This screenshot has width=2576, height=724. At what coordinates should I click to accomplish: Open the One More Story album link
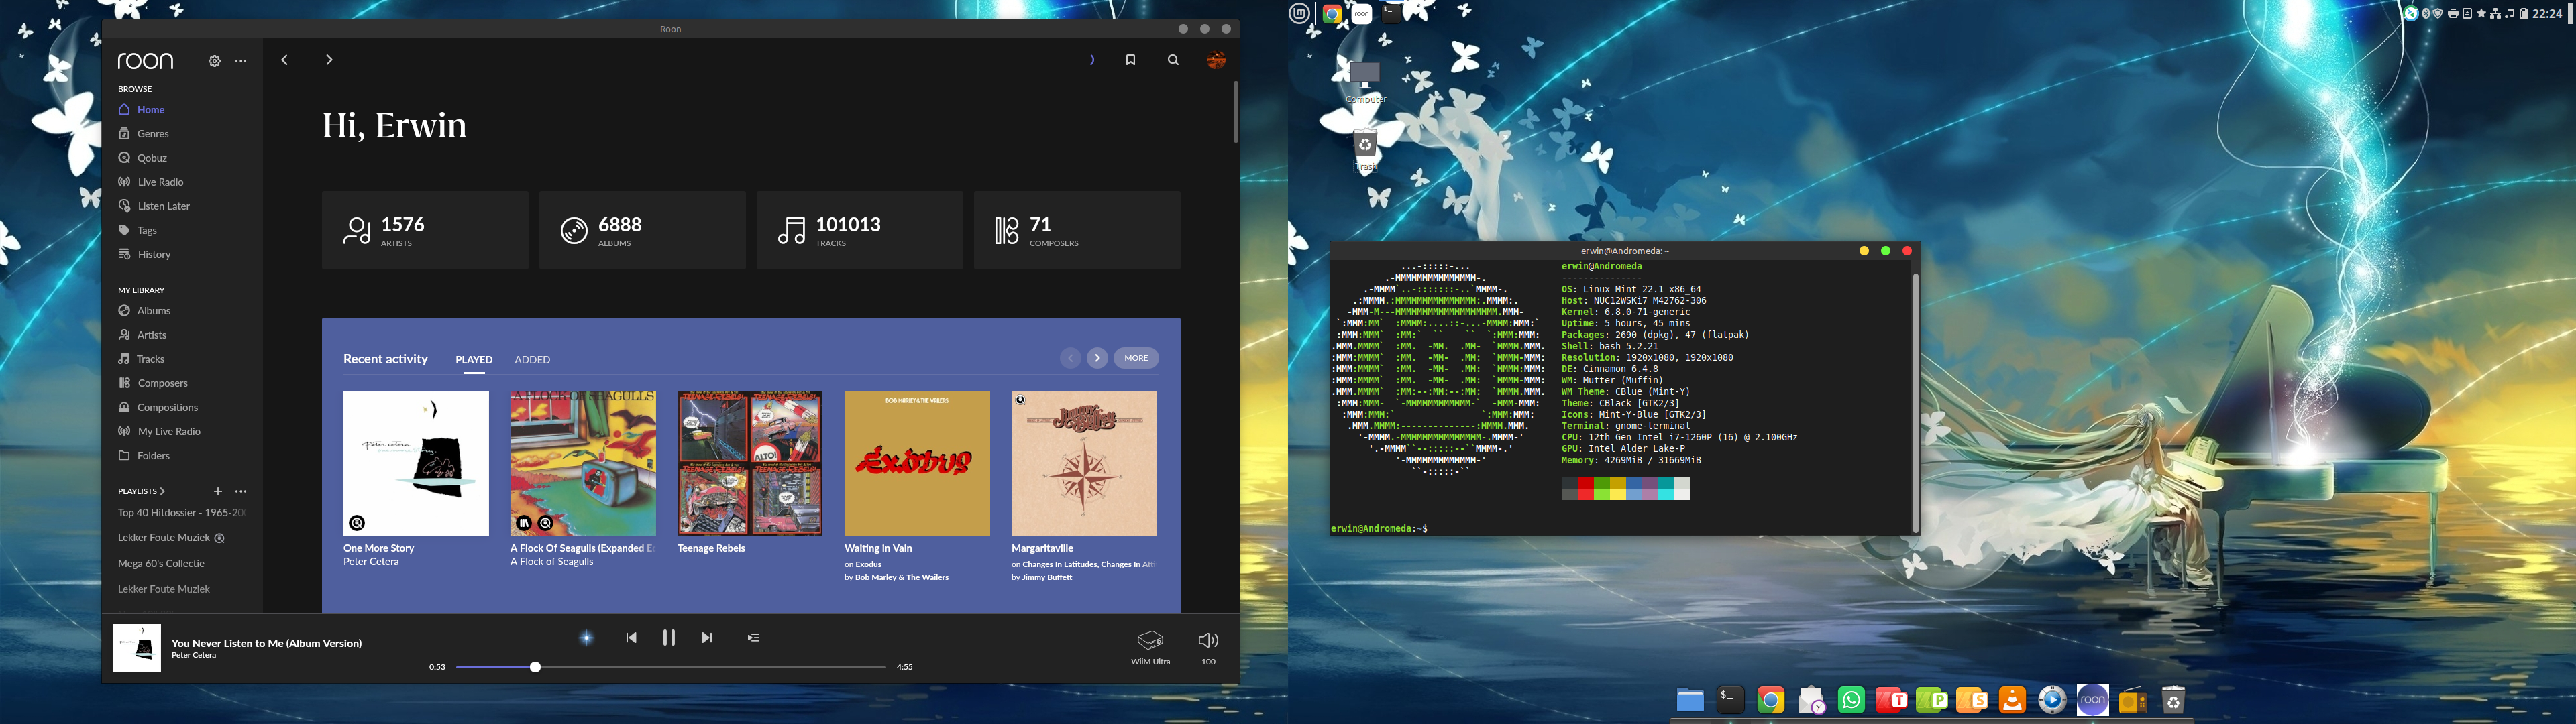(x=378, y=548)
